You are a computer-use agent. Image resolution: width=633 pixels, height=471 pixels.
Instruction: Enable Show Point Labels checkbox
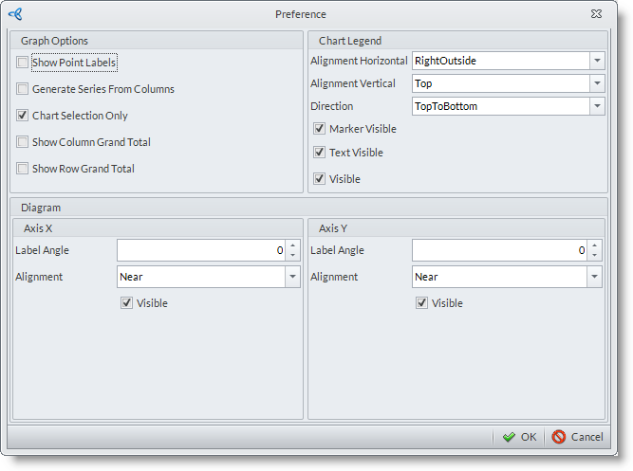coord(23,63)
